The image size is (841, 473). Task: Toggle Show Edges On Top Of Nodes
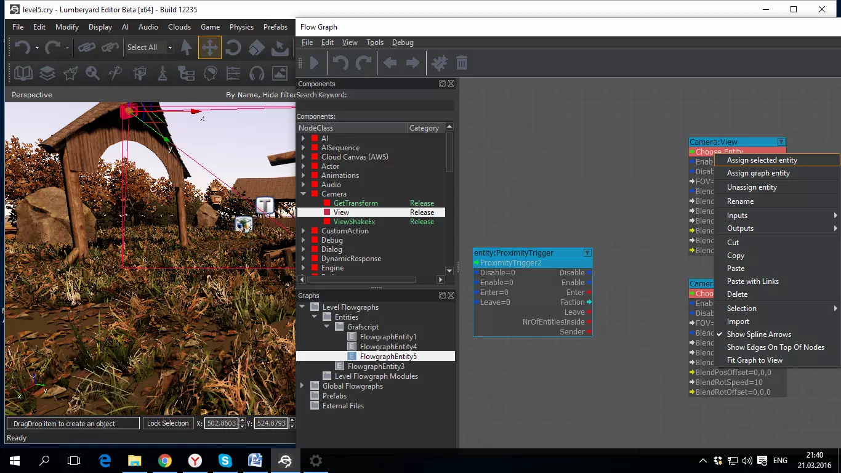pos(775,347)
